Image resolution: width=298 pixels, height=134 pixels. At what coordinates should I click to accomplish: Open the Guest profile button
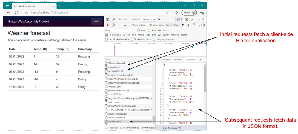[x=189, y=12]
